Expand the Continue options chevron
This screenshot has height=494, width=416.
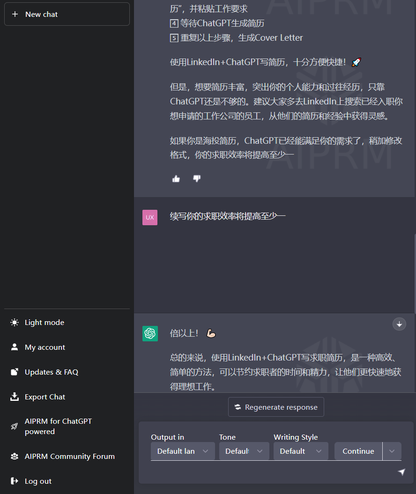pyautogui.click(x=392, y=451)
